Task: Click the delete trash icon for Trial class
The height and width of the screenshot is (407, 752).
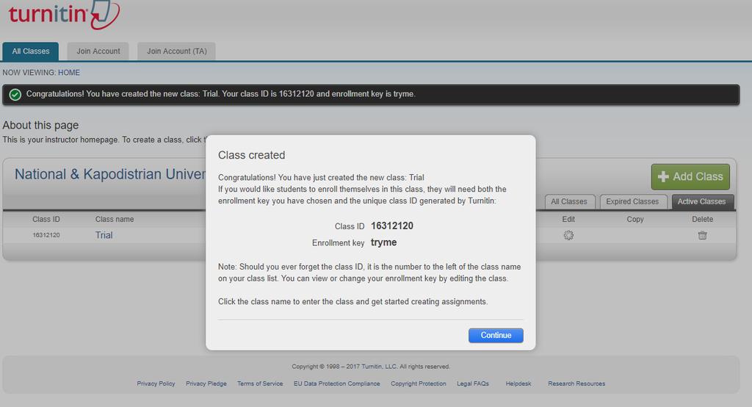Action: point(702,235)
